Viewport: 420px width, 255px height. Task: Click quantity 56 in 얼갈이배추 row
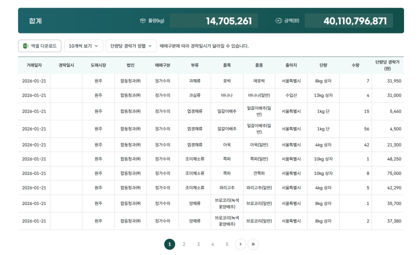click(x=366, y=129)
